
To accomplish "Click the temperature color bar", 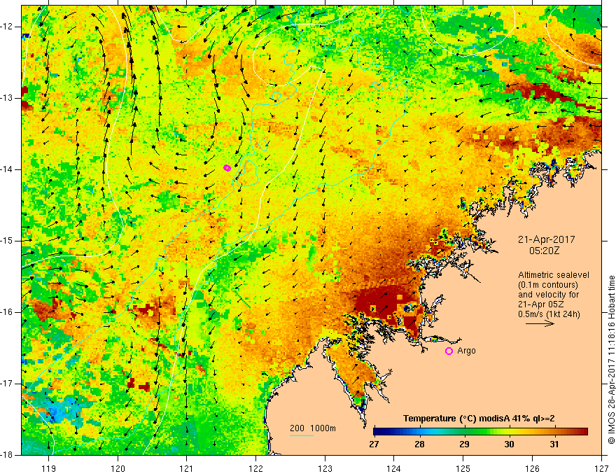I will pos(480,432).
